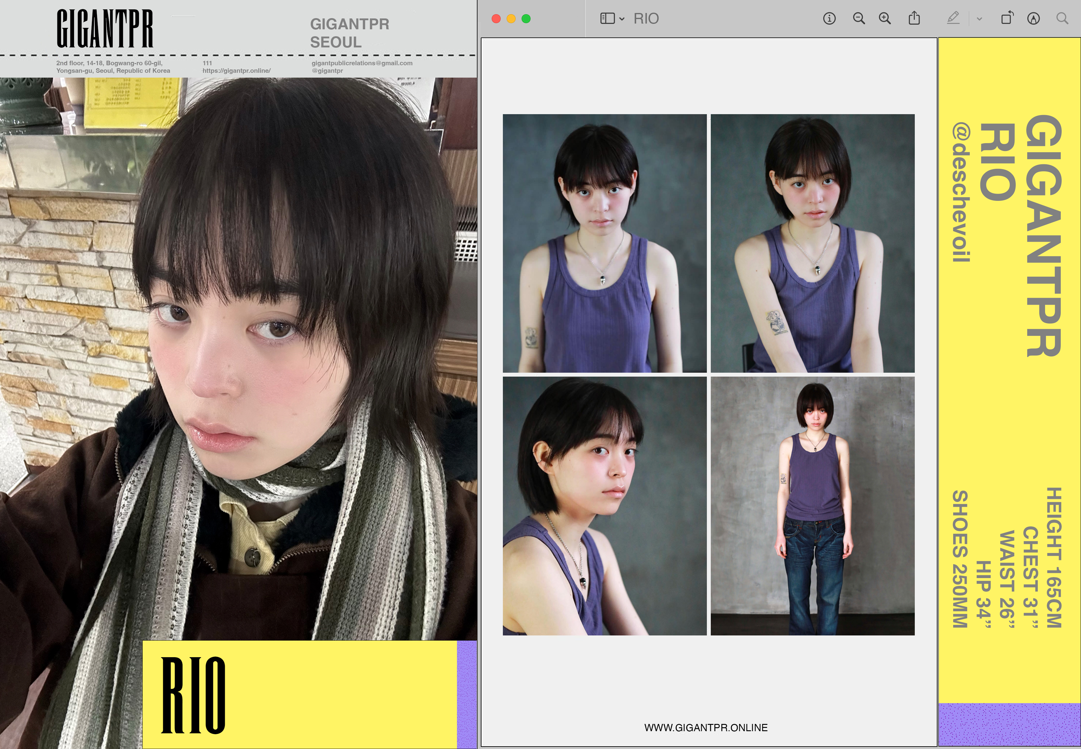The height and width of the screenshot is (749, 1081).
Task: Expand the sidebar view options chevron
Action: [x=622, y=19]
